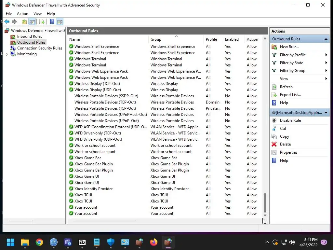This screenshot has width=333, height=250.
Task: Open the Help menu
Action: [x=51, y=14]
